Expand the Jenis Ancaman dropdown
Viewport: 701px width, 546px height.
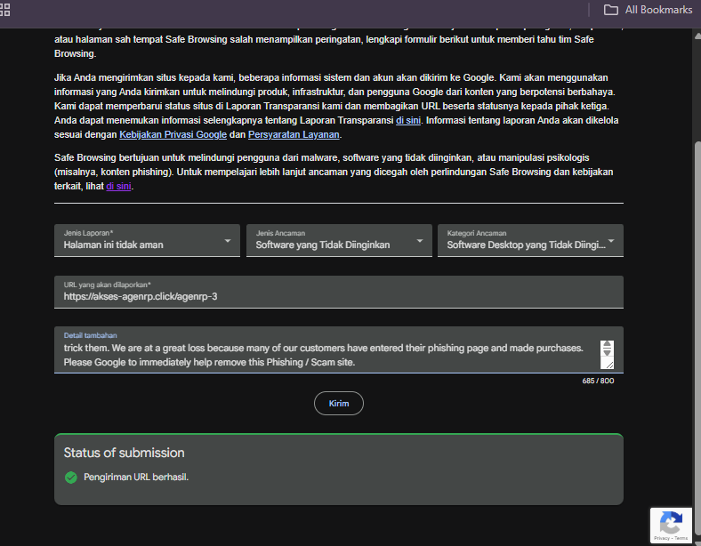(x=339, y=240)
